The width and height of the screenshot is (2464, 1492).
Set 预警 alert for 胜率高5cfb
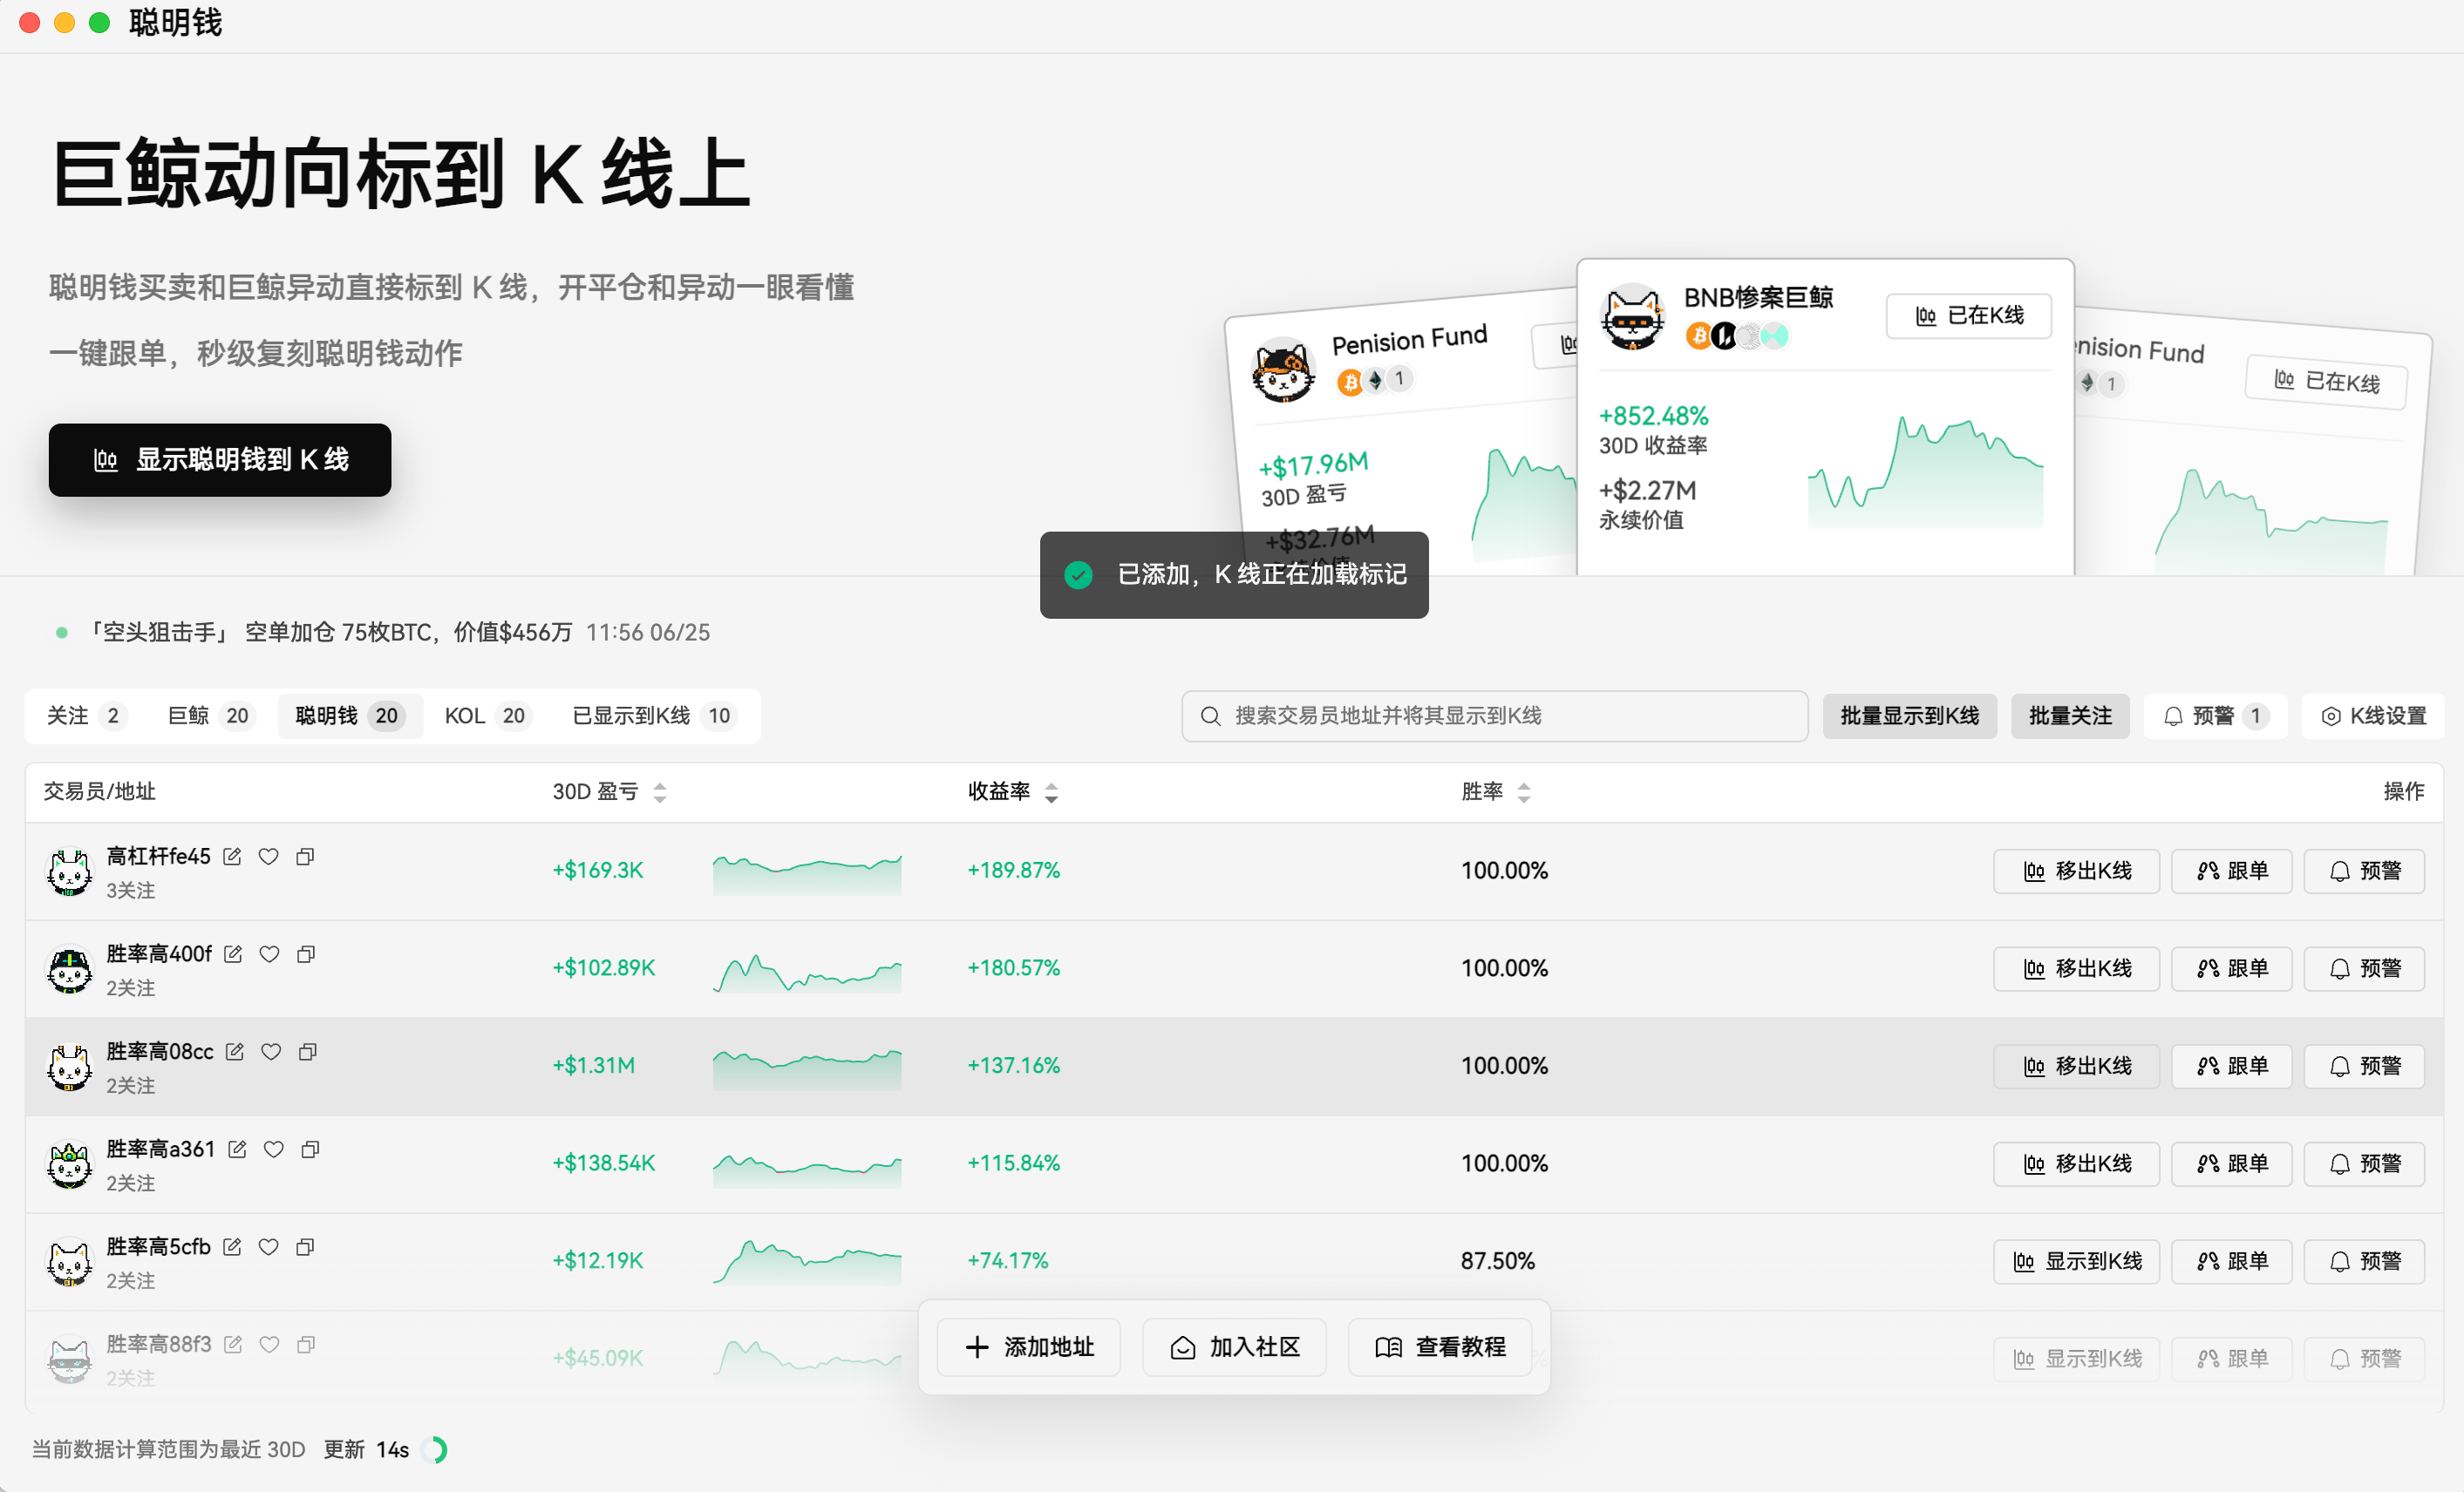[x=2364, y=1261]
